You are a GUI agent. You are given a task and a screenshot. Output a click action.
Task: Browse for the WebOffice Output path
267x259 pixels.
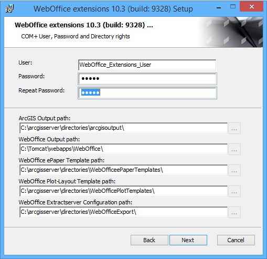click(x=234, y=149)
